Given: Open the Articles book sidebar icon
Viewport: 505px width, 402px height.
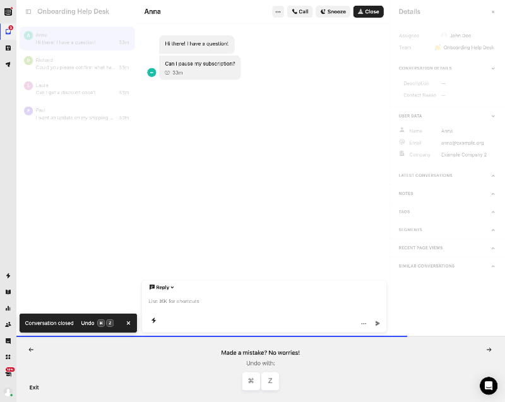Looking at the screenshot, I should (8, 292).
